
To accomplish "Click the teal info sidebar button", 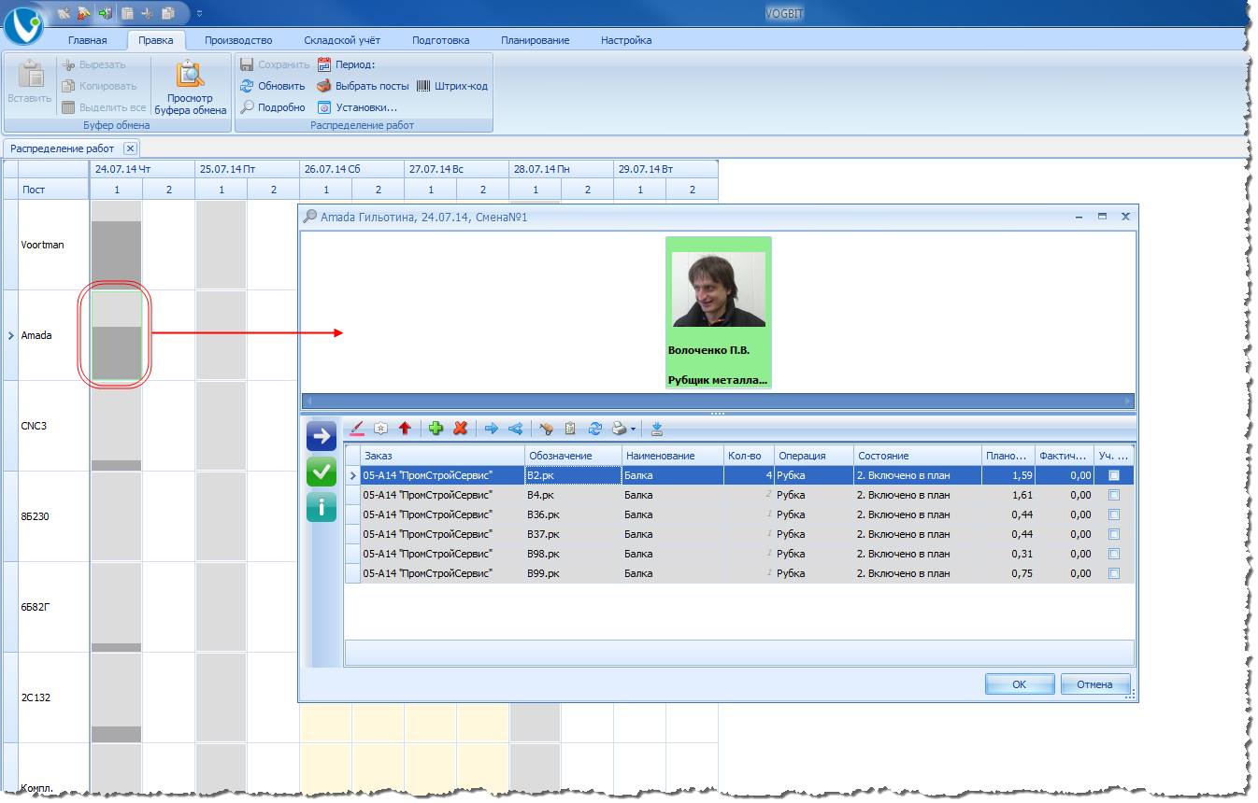I will [322, 508].
